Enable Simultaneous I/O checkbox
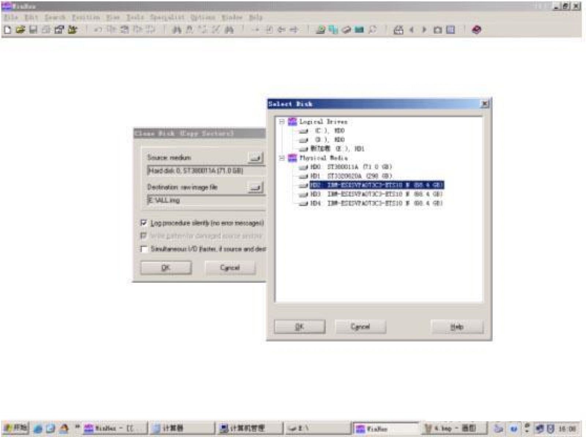 (x=144, y=249)
